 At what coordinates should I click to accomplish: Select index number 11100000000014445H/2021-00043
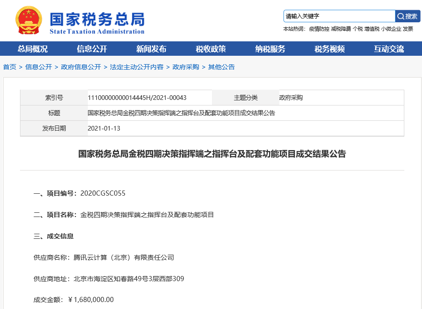pos(137,98)
